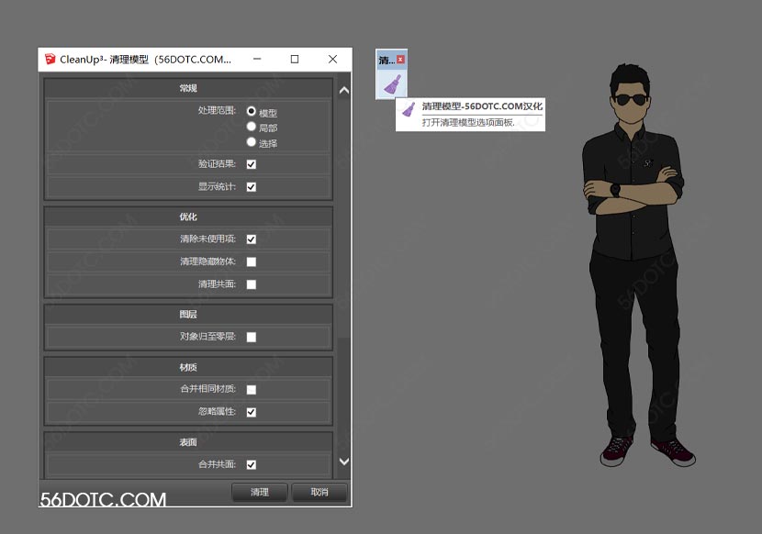The height and width of the screenshot is (534, 762).
Task: Disable the 清除未使用项 checkbox
Action: (252, 239)
